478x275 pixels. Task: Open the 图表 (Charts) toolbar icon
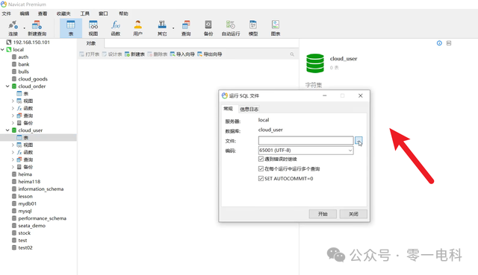(x=276, y=28)
